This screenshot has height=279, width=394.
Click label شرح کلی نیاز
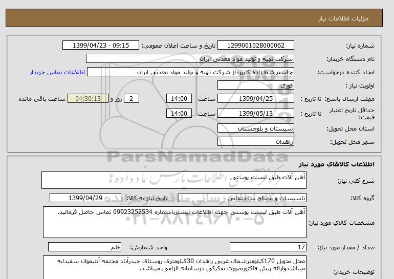pos(356,181)
